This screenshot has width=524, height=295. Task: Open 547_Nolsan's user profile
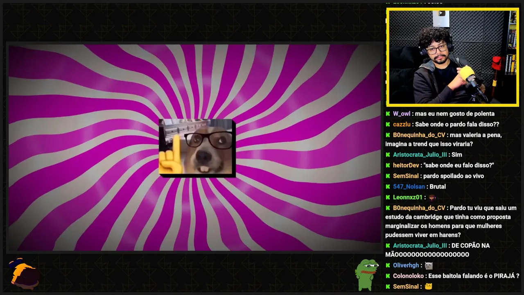pos(409,187)
